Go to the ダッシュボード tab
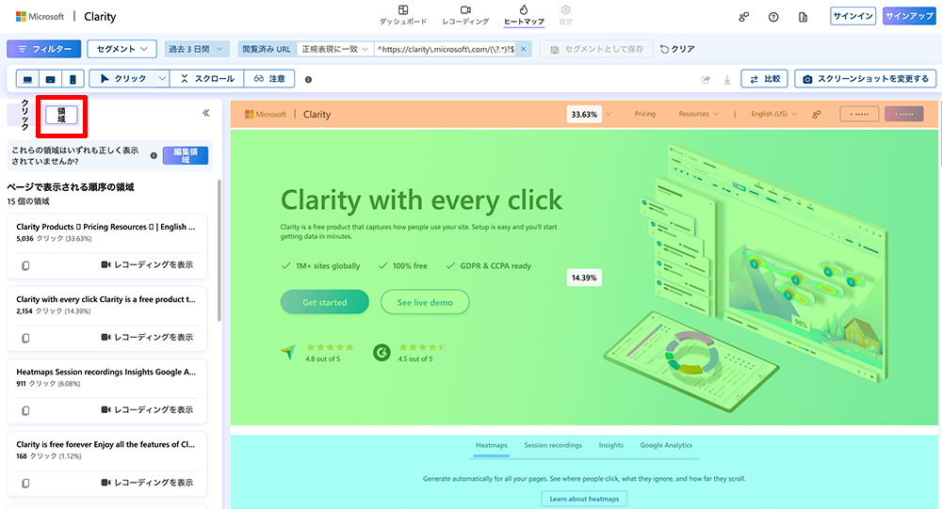The height and width of the screenshot is (509, 942). pyautogui.click(x=403, y=15)
